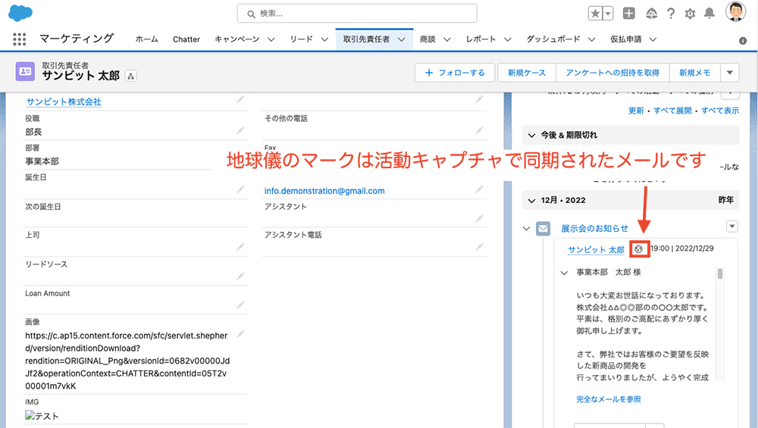
Task: Open the Trailhead guidance icon
Action: (651, 14)
